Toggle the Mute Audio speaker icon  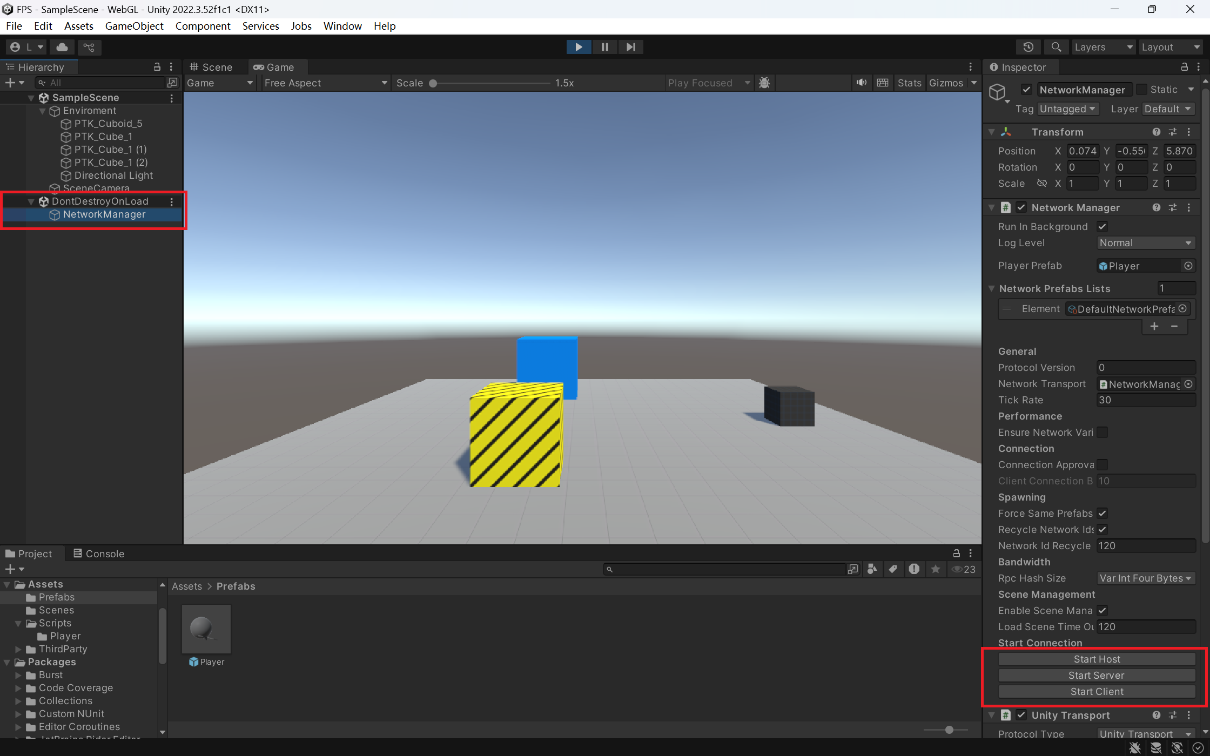tap(861, 83)
